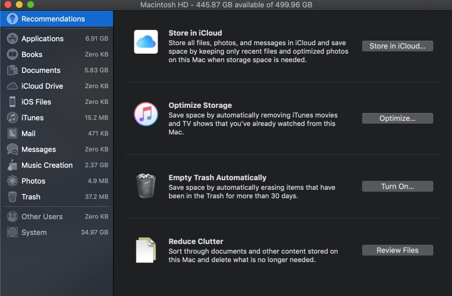Click the Applications sidebar icon
The height and width of the screenshot is (296, 452).
click(x=12, y=38)
